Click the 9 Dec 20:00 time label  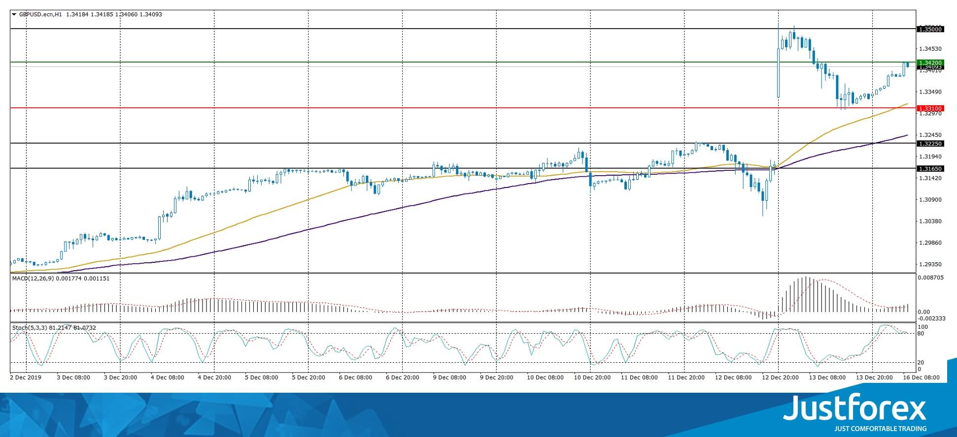(x=497, y=378)
